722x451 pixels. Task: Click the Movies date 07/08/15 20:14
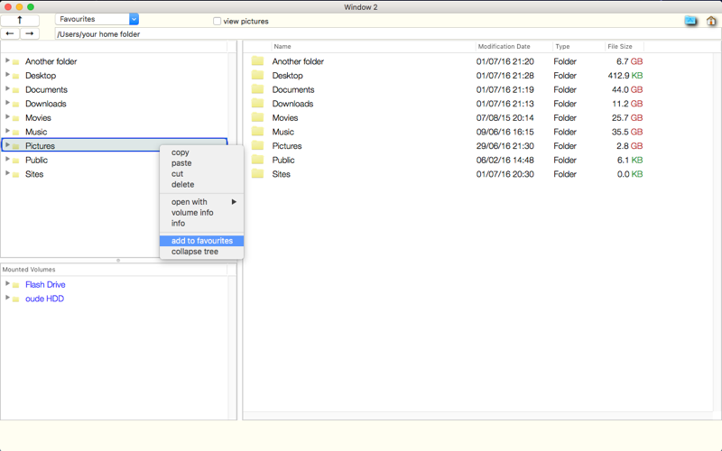click(x=505, y=118)
